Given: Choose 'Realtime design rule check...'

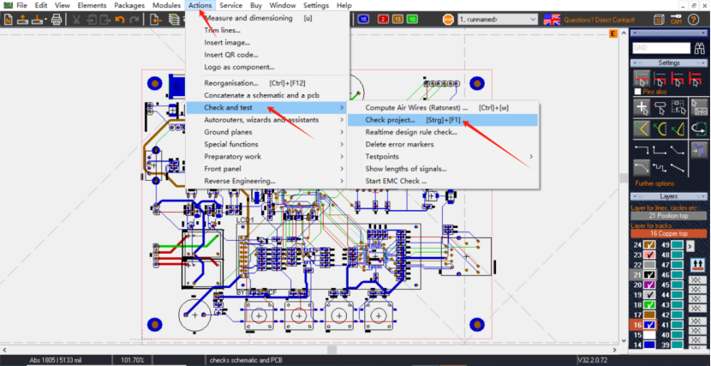Looking at the screenshot, I should click(443, 132).
